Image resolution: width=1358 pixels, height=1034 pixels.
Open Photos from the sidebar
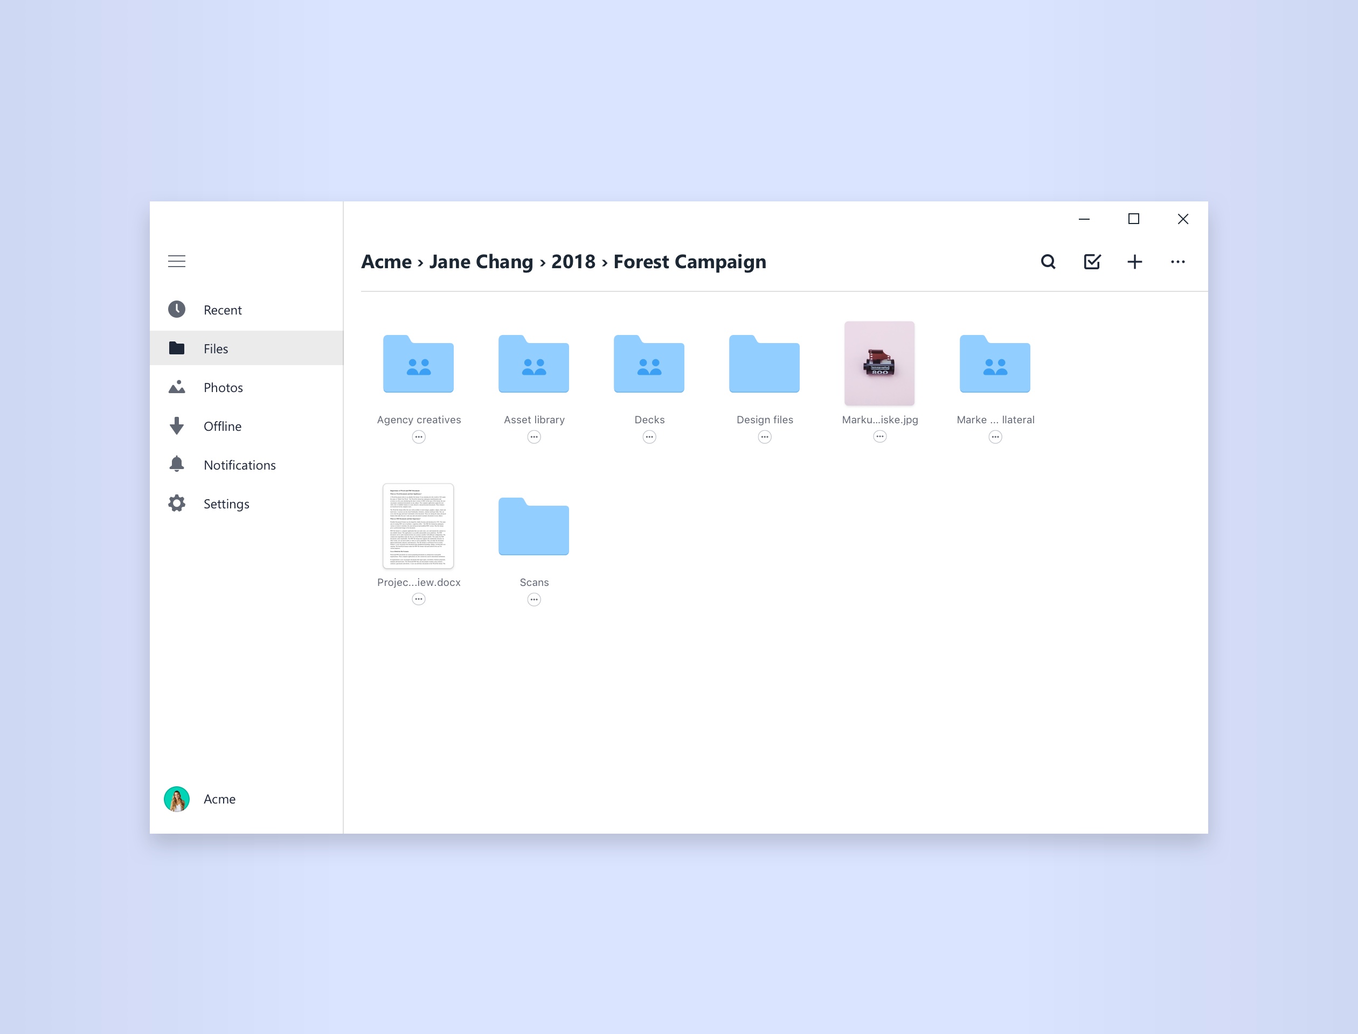(x=223, y=387)
